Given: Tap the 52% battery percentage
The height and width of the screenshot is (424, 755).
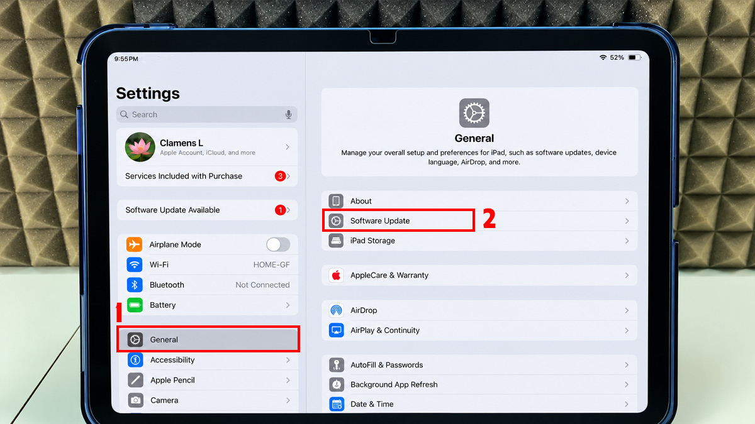Looking at the screenshot, I should pos(617,57).
